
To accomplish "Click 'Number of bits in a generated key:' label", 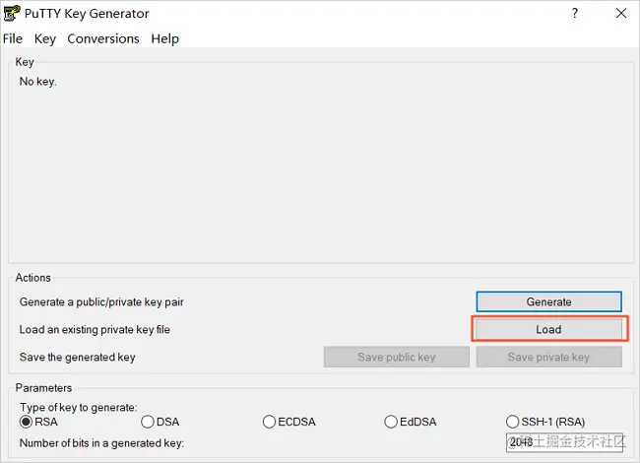I will coord(101,443).
